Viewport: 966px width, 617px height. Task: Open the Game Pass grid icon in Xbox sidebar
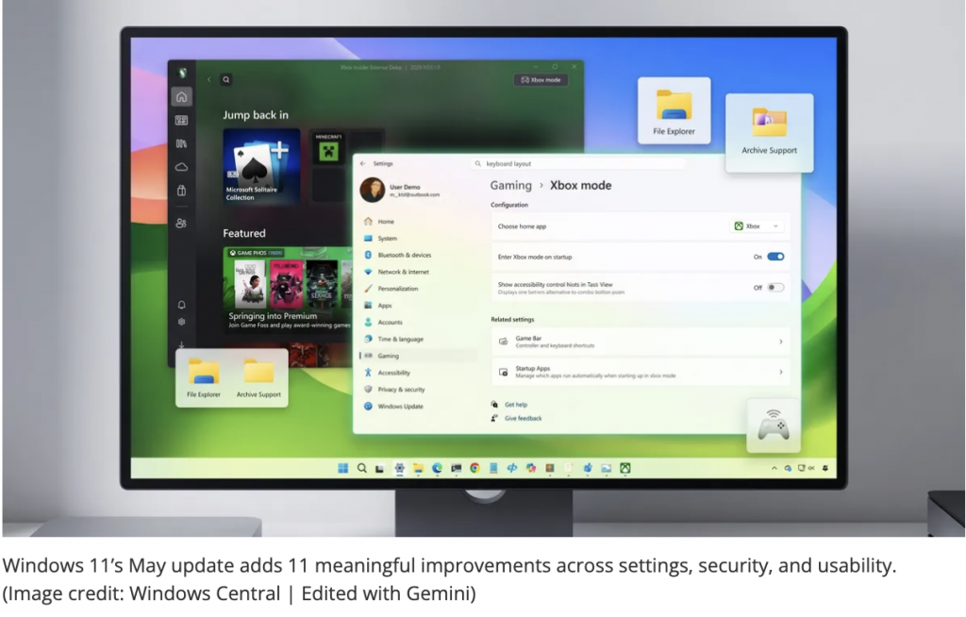click(x=182, y=120)
